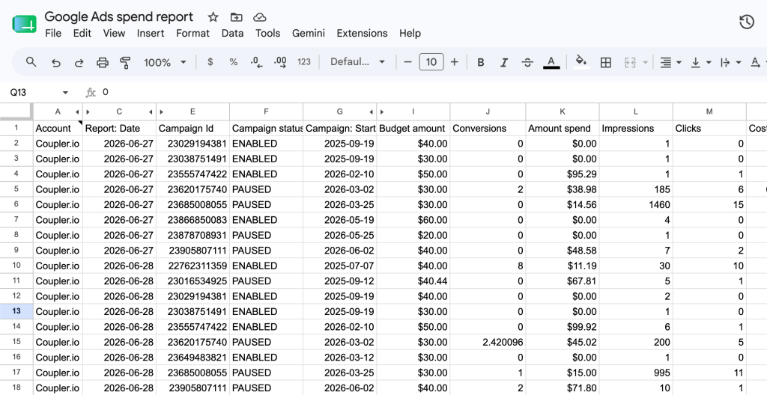Screen dimensions: 767x395
Task: Redo the last action
Action: point(79,62)
